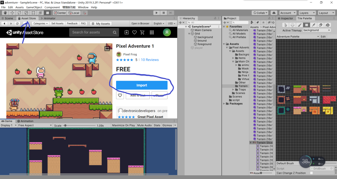The image size is (337, 179).
Task: Choose the Tile Palette select tool
Action: click(286, 25)
